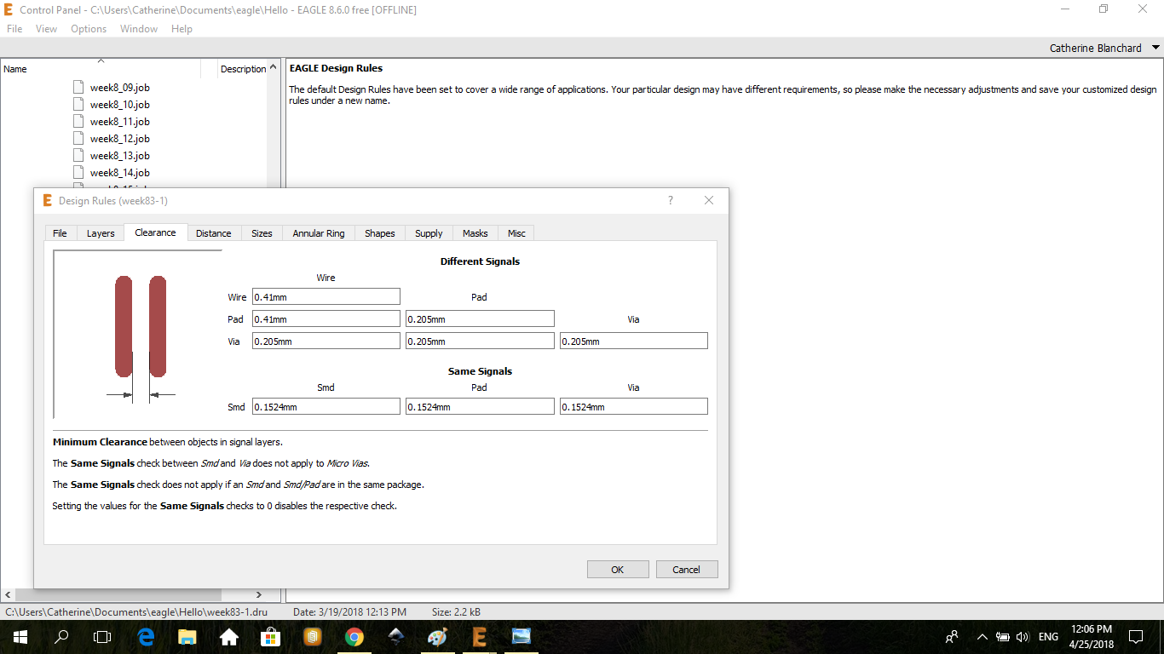Open Catherine Blanchard account dropdown
This screenshot has width=1164, height=654.
click(x=1156, y=48)
